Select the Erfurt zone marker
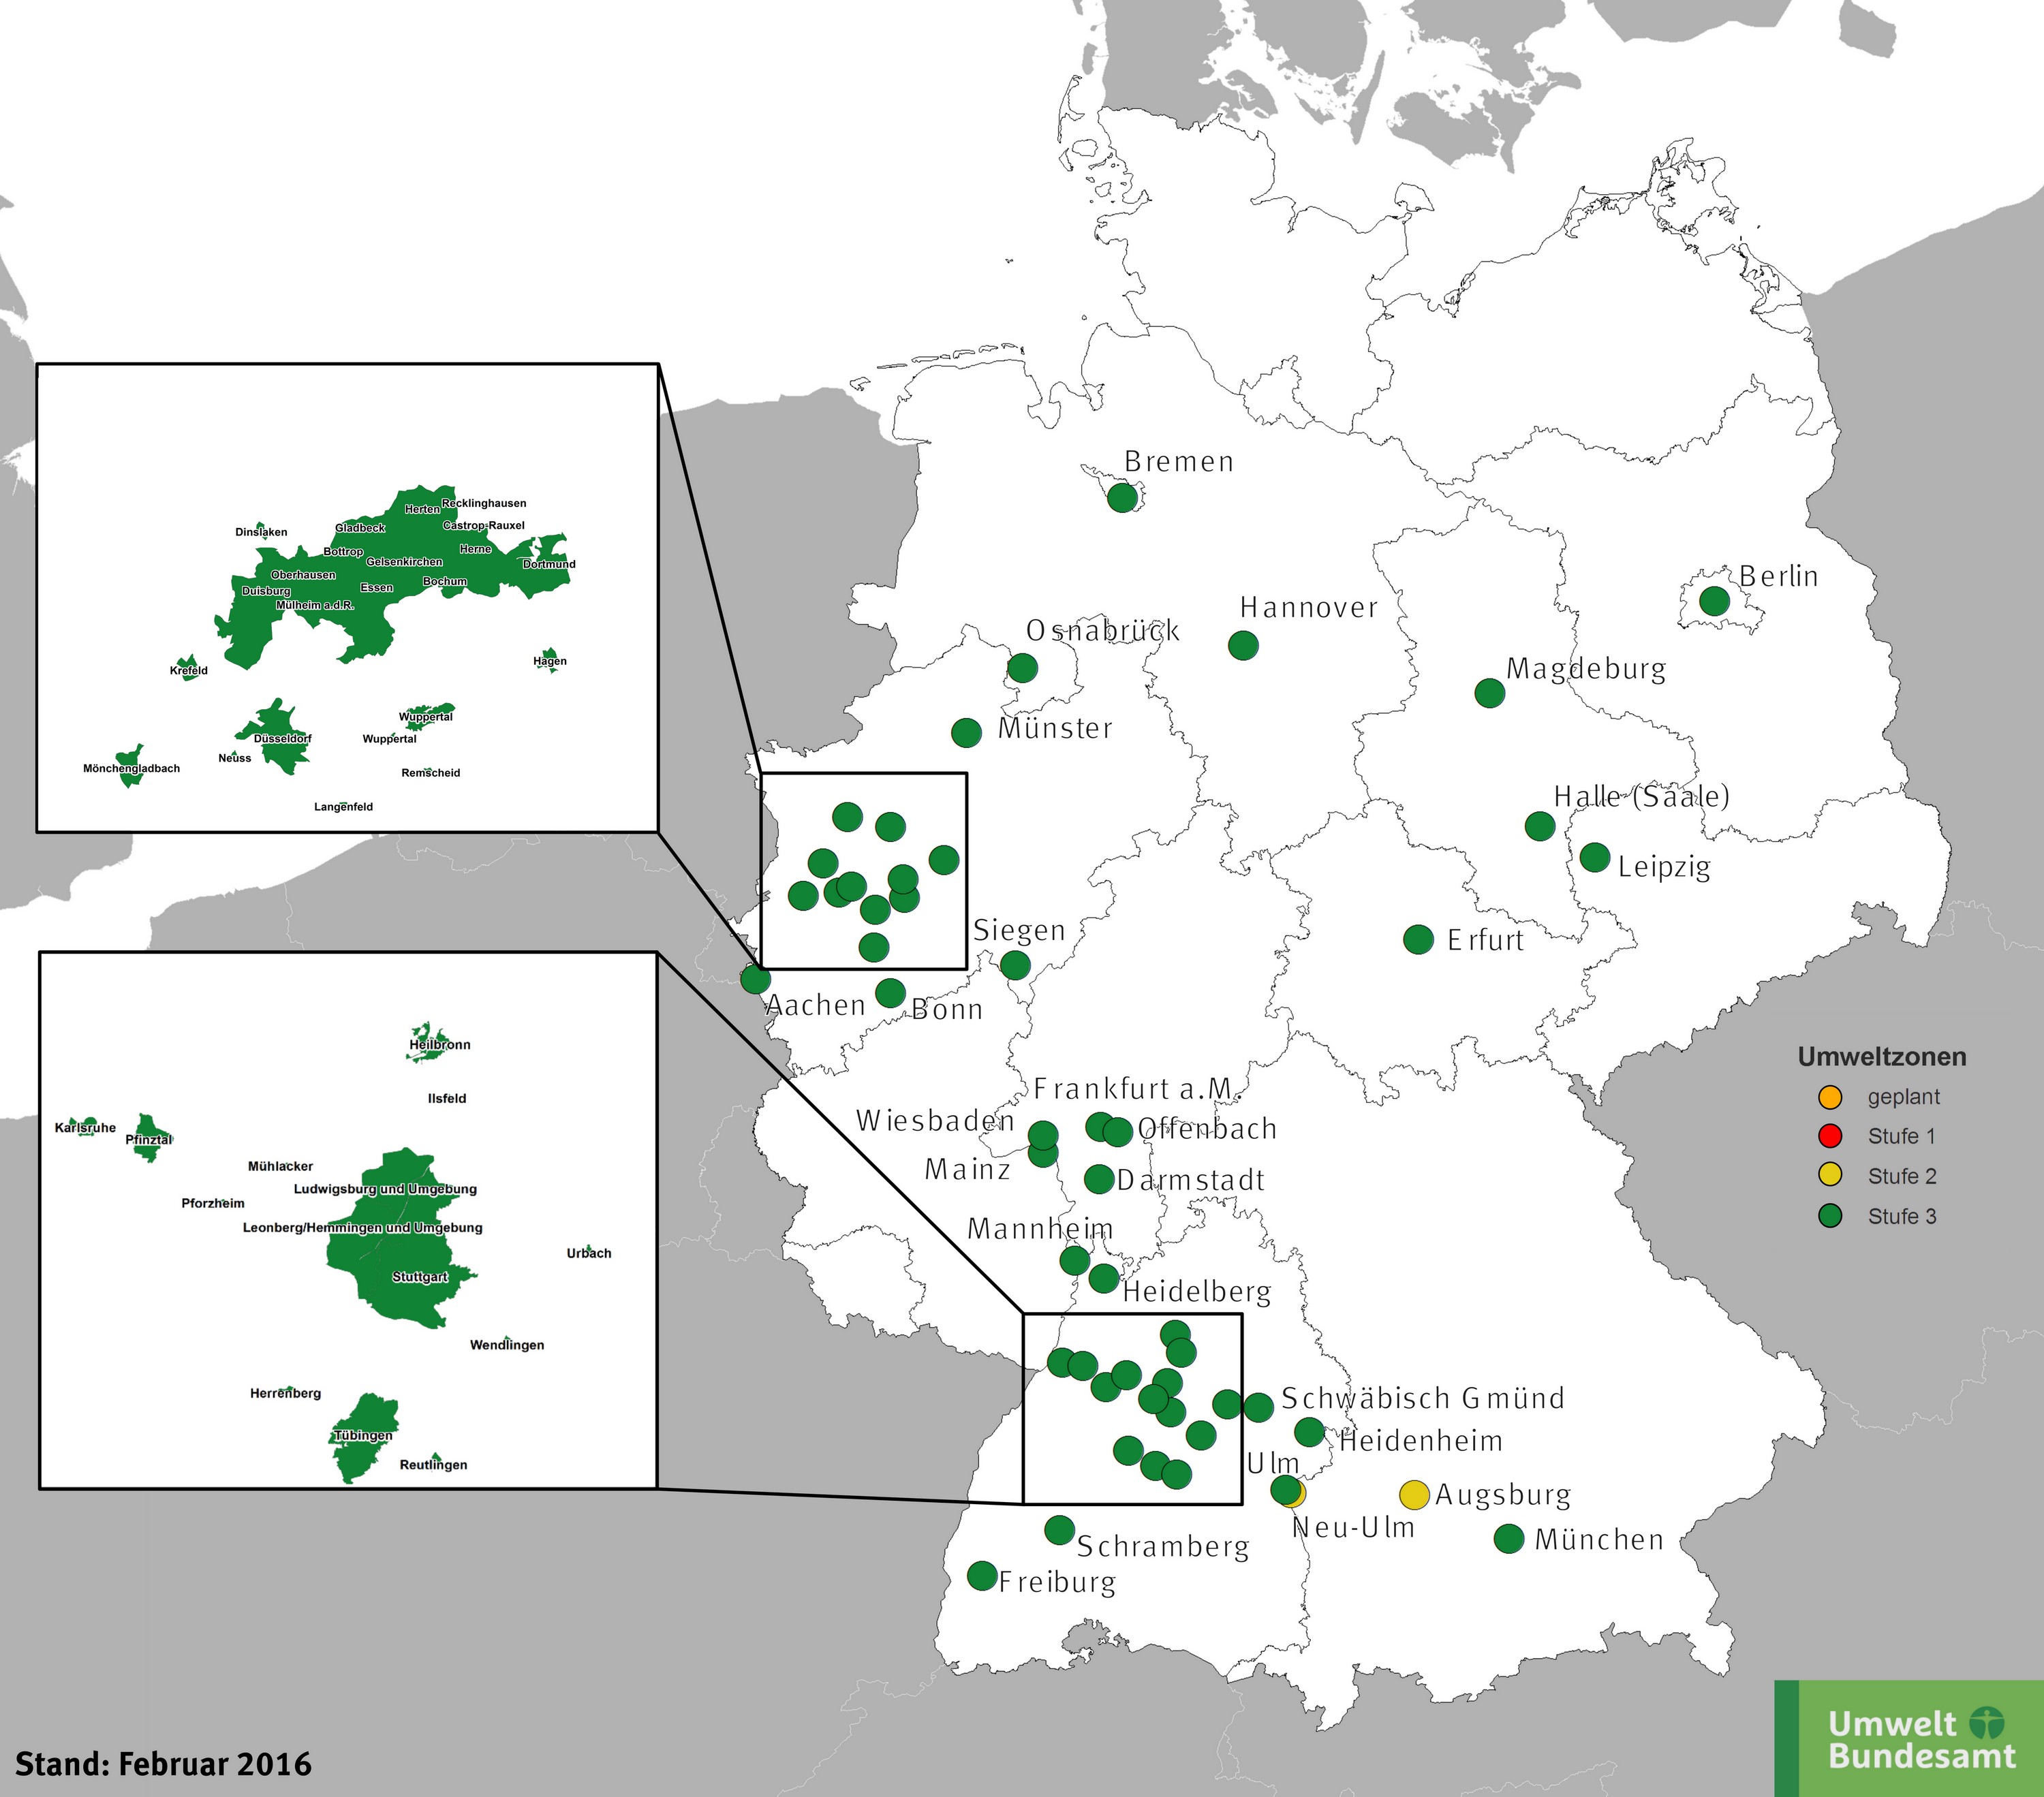The height and width of the screenshot is (1797, 2044). pos(1418,939)
